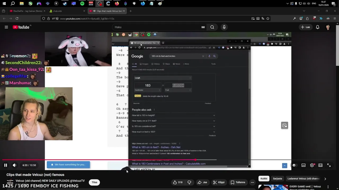Open the list all tabs chevron

[304, 11]
